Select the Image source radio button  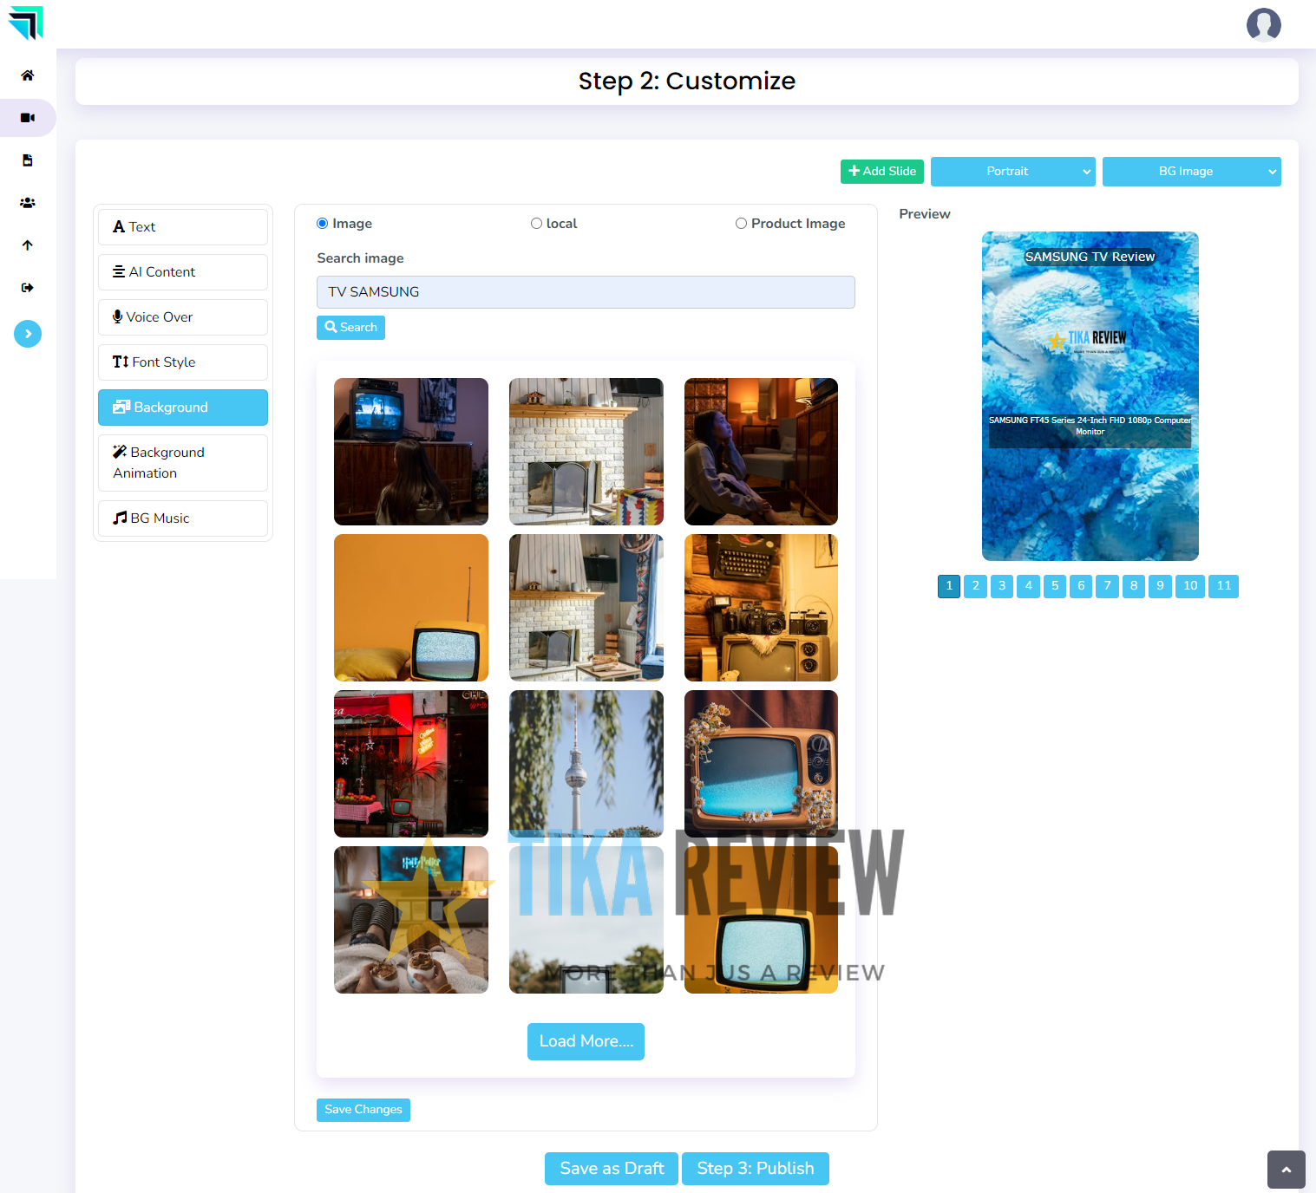point(322,223)
